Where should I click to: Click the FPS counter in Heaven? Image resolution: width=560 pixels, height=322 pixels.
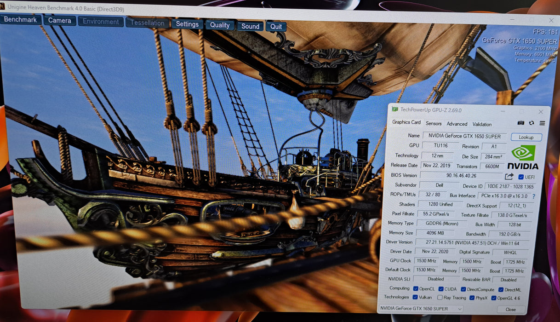pyautogui.click(x=545, y=32)
